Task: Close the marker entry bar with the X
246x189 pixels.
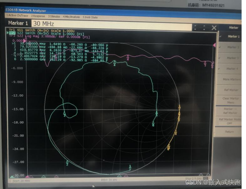Action: [x=214, y=28]
